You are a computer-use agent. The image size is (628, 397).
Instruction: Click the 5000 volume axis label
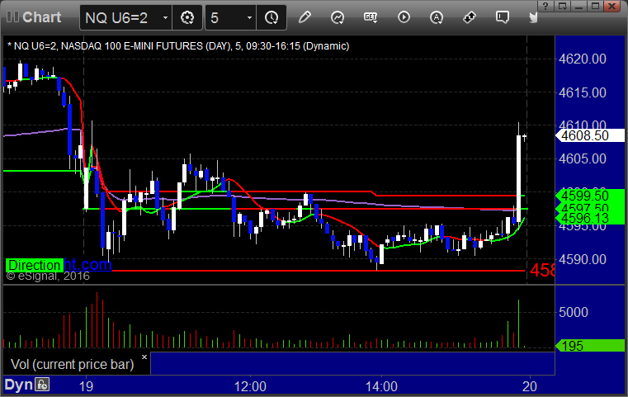574,312
